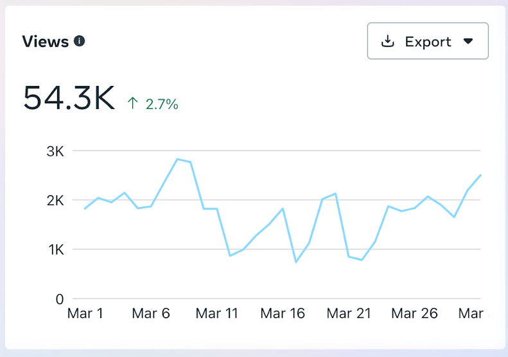Select the Mar 26 date label
The image size is (508, 357).
click(414, 313)
